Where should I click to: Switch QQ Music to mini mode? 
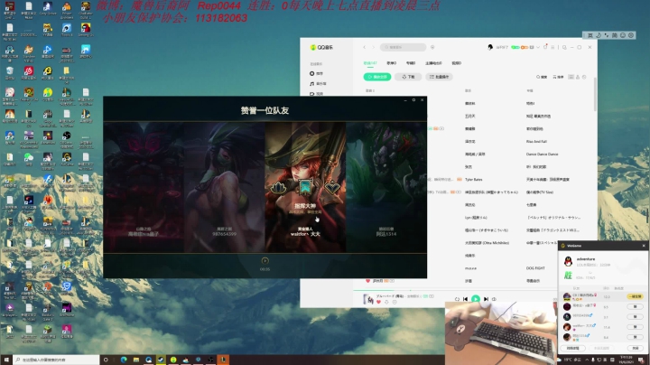point(564,47)
